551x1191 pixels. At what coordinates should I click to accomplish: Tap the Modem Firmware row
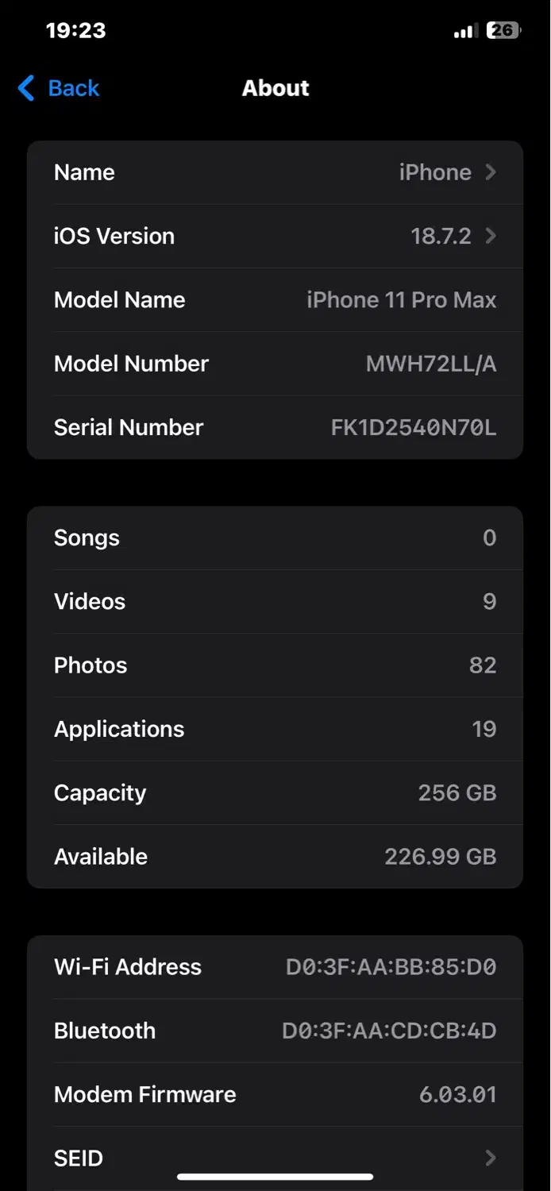point(275,1094)
